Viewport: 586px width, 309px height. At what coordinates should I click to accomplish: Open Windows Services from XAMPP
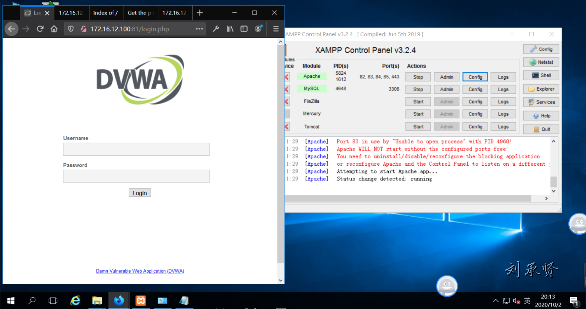[x=541, y=102]
